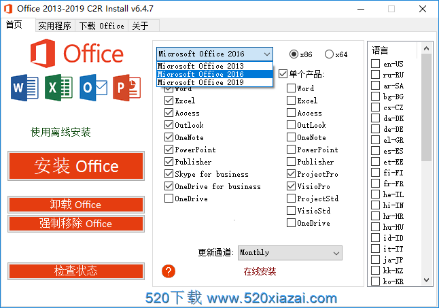The image size is (439, 308).
Task: Close the Office C2R Install window
Action: point(423,9)
